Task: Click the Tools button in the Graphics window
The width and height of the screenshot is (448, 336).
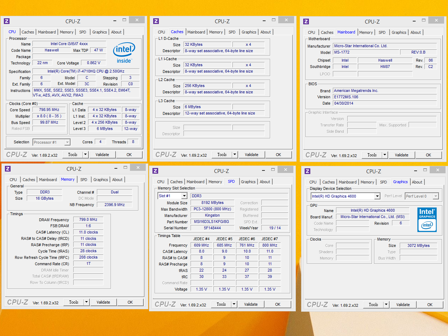Action: 373,305
